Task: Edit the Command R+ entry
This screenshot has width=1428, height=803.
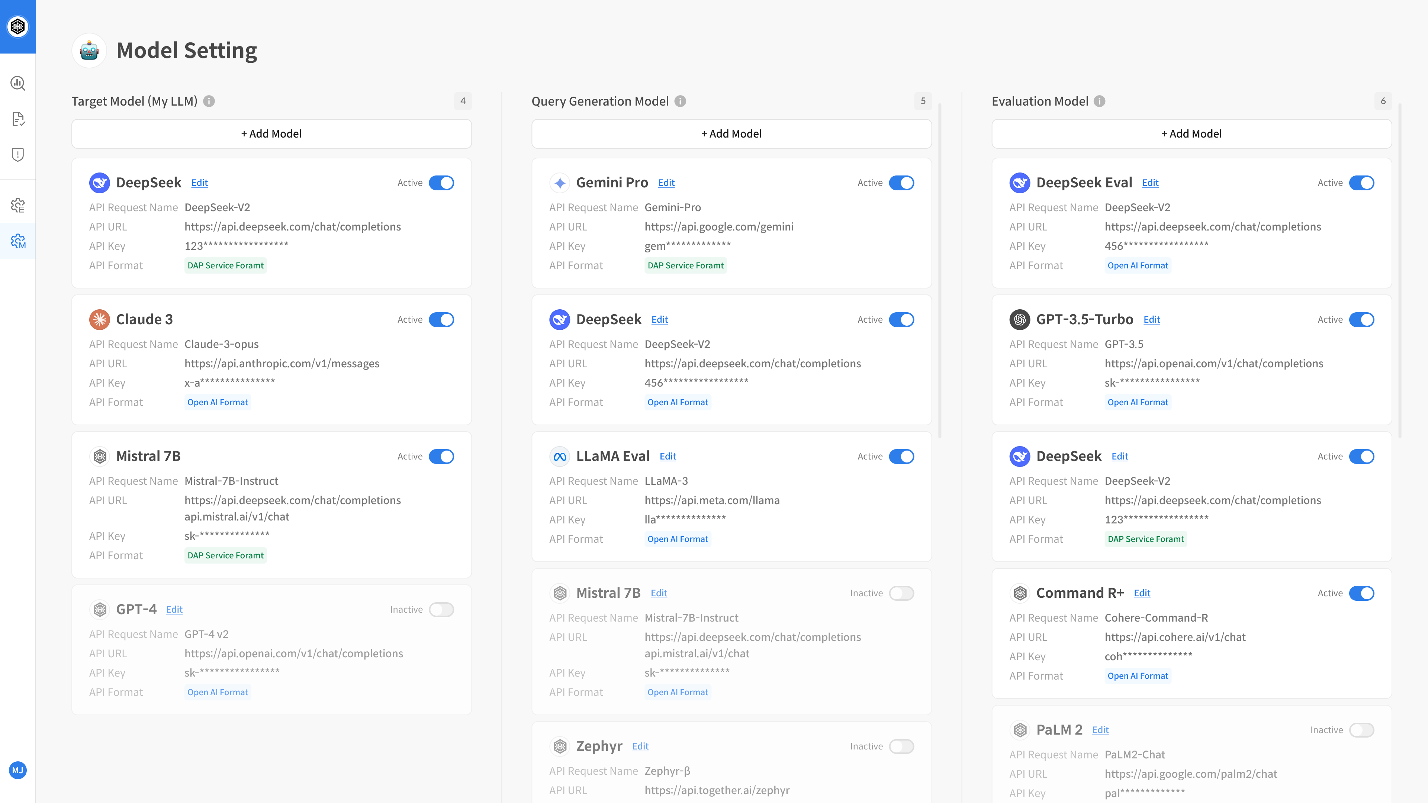Action: click(x=1142, y=594)
